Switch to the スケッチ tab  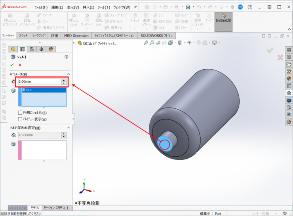point(23,36)
